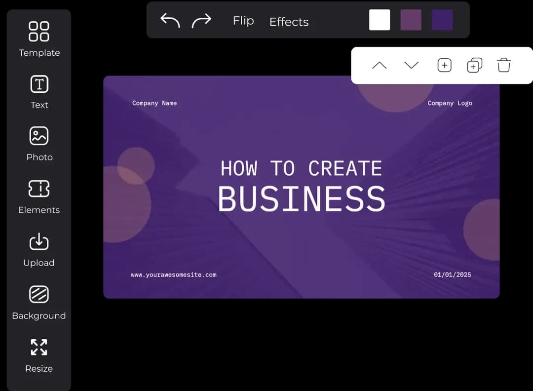Add a new page with the plus icon

[444, 65]
